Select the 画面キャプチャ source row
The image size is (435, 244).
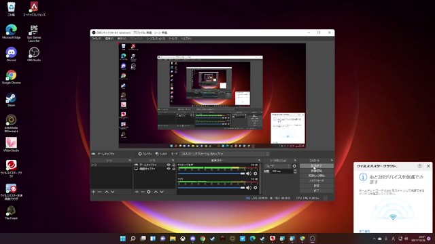coord(154,169)
